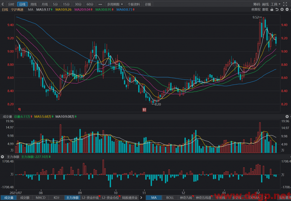
Task: Click the 重载 reload button
Action: point(265,9)
